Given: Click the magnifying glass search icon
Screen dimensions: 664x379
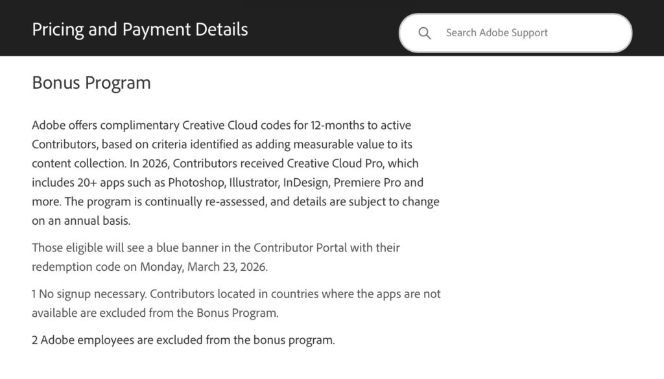Looking at the screenshot, I should pos(425,33).
